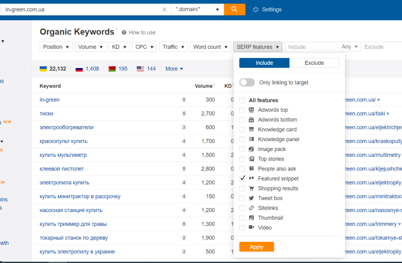Check the All features checkbox

pyautogui.click(x=242, y=100)
